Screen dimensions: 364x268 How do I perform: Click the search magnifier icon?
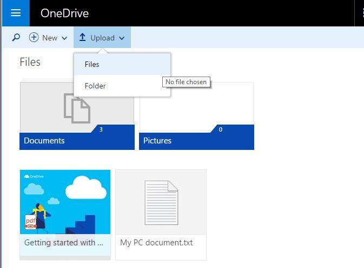[x=16, y=38]
